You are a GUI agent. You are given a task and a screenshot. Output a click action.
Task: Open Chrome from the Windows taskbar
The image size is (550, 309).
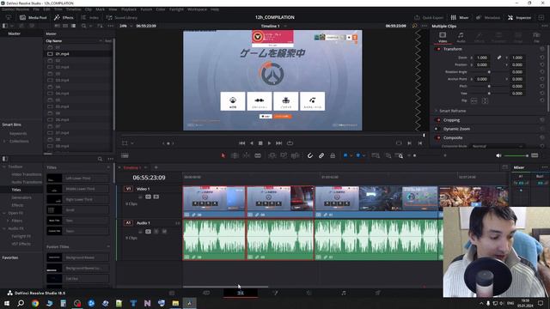click(x=35, y=303)
